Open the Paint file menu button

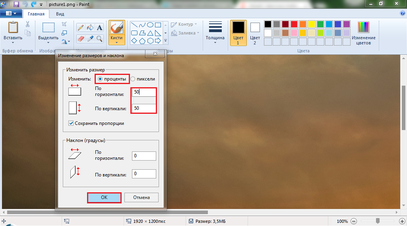coord(11,13)
